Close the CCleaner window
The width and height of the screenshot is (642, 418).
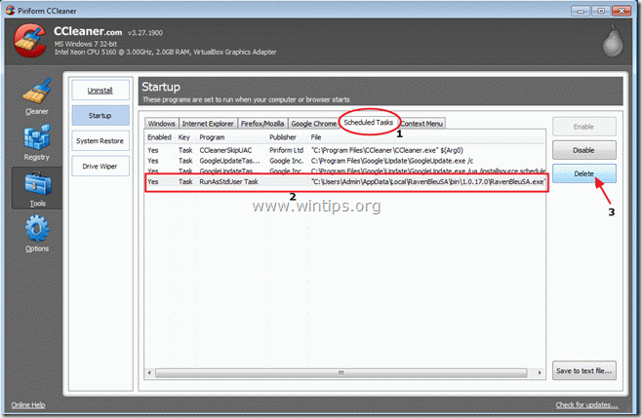tap(622, 11)
